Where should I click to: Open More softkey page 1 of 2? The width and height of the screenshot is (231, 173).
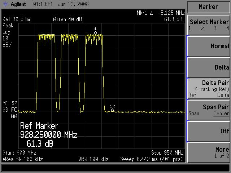click(x=209, y=152)
